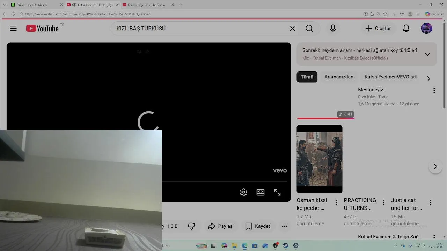Viewport: 447px width, 251px height.
Task: Open a new browser tab
Action: pyautogui.click(x=181, y=5)
